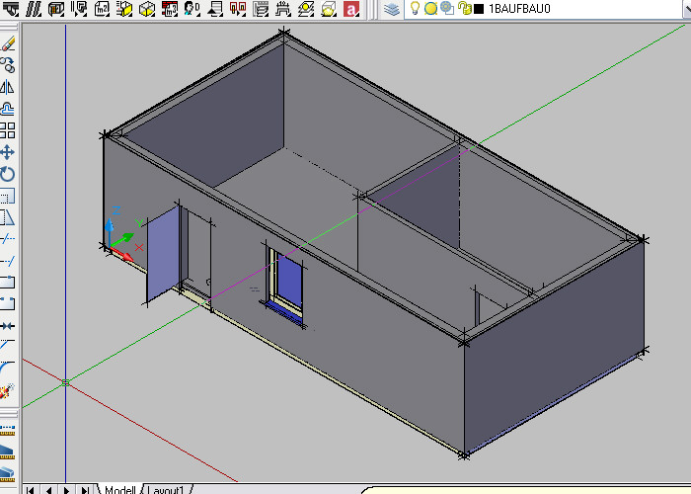Click the furniture table icon in top toolbar
The height and width of the screenshot is (494, 691).
283,9
